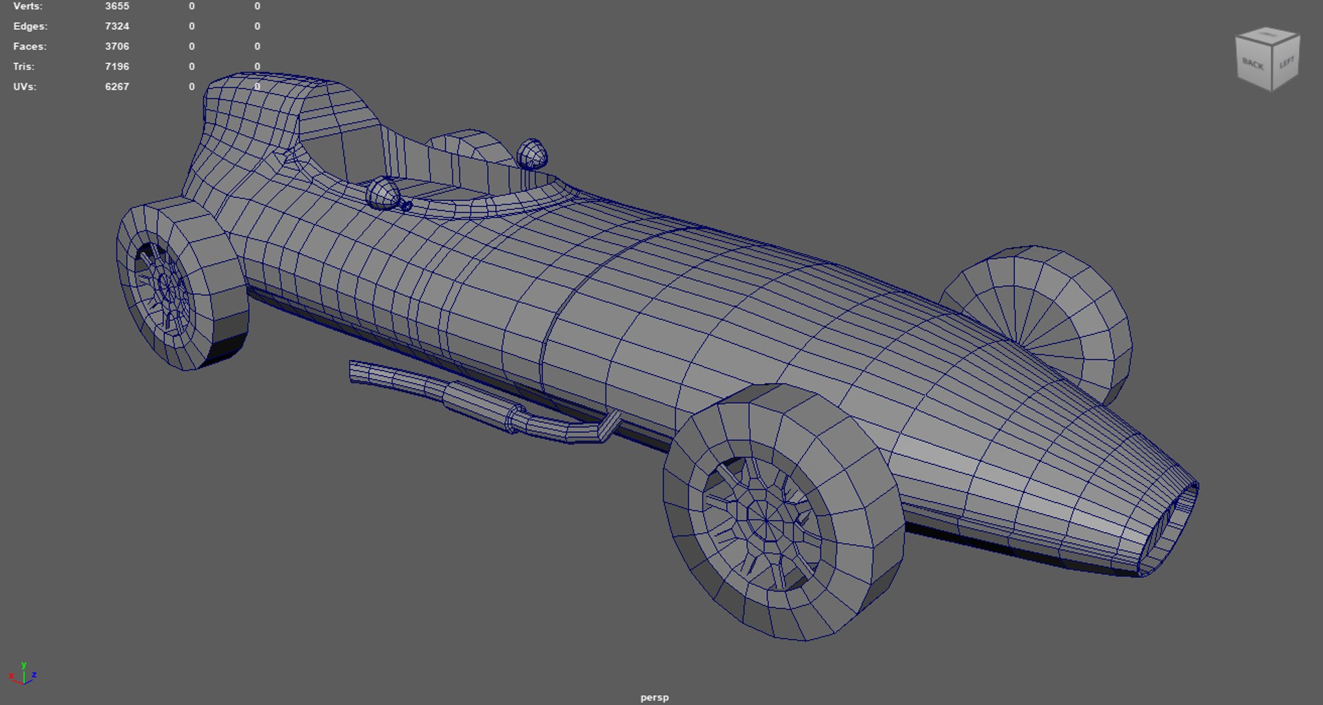Viewport: 1323px width, 705px height.
Task: Click the UVs count value 6267
Action: [x=117, y=87]
